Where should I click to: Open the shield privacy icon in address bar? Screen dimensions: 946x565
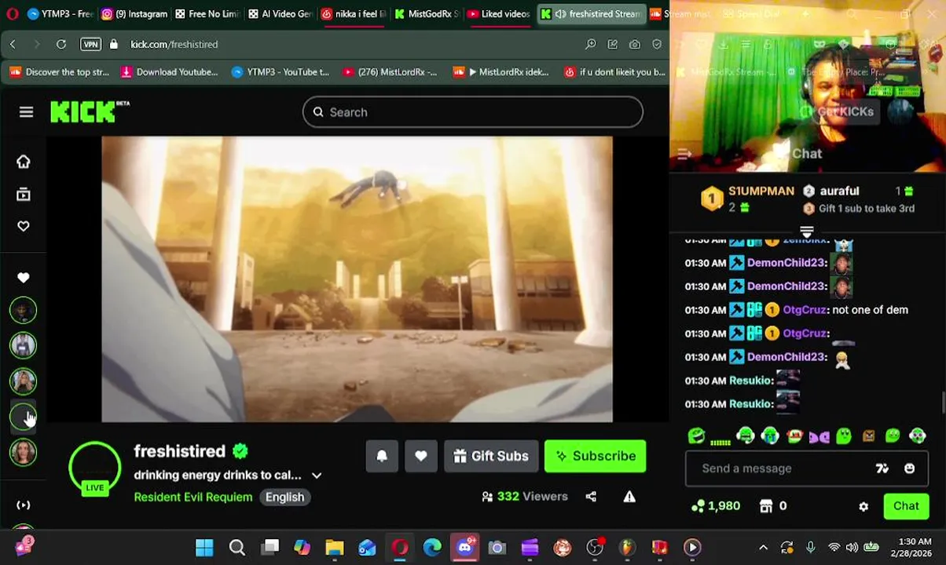[x=657, y=45]
